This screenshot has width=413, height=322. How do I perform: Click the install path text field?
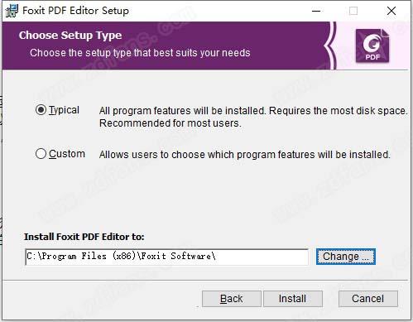[166, 257]
